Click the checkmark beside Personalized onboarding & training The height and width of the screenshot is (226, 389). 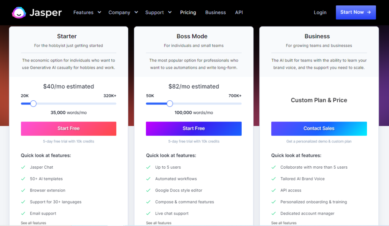pos(274,202)
